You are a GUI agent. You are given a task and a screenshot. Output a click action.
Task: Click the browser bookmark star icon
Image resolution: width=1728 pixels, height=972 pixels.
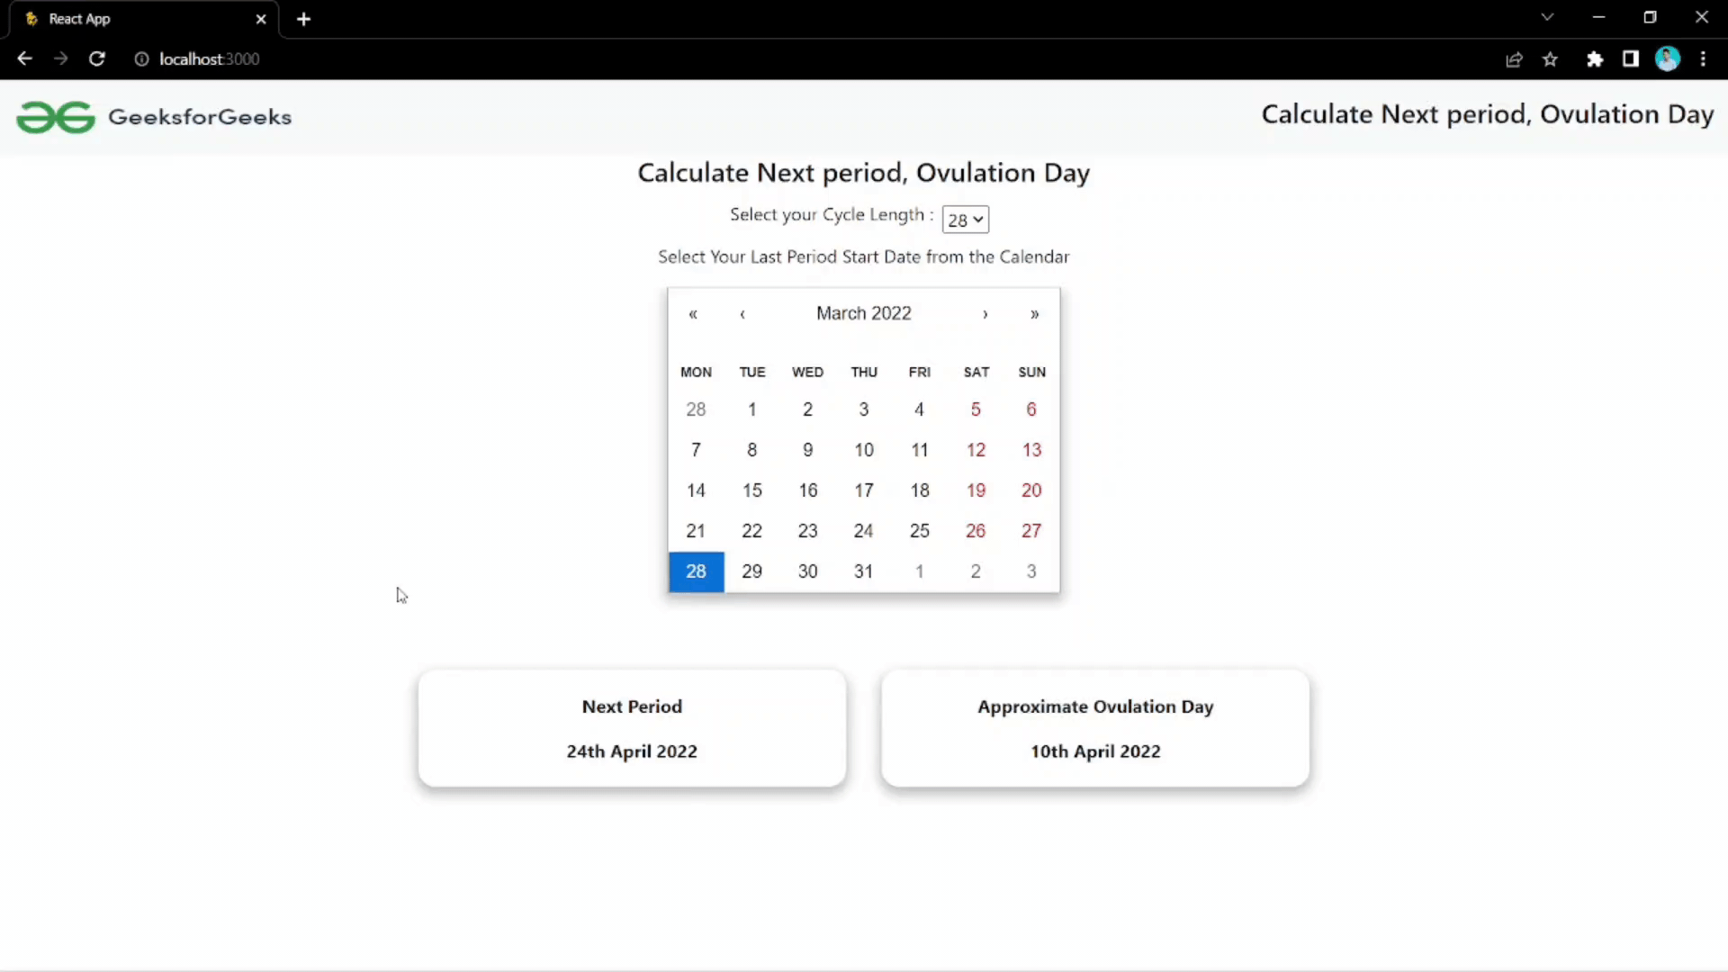click(1552, 59)
